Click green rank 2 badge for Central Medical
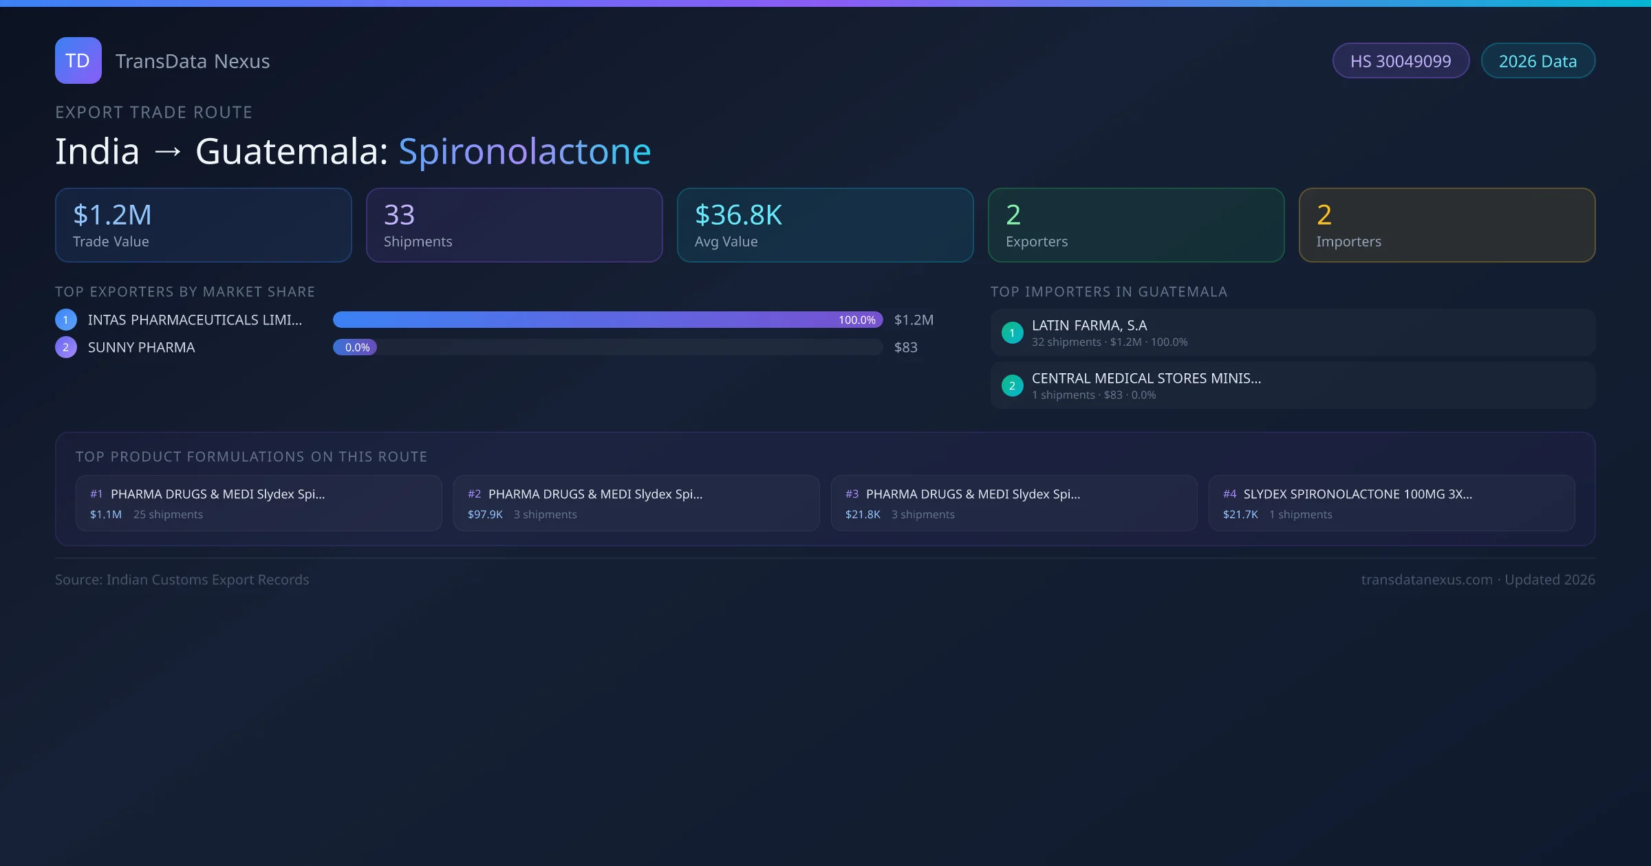Viewport: 1651px width, 866px height. (1012, 386)
